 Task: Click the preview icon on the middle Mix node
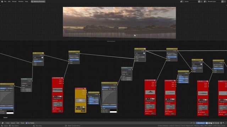coord(145,49)
